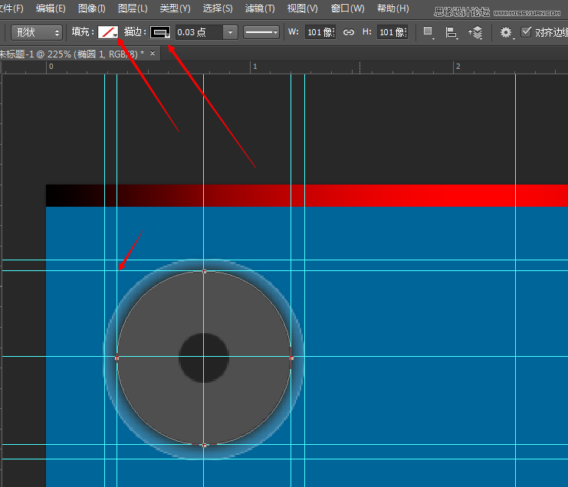
Task: Click the 描边 stroke color swatch
Action: (x=160, y=32)
